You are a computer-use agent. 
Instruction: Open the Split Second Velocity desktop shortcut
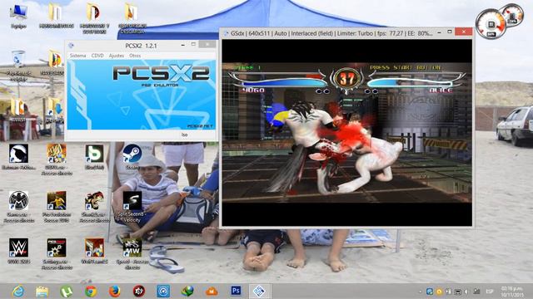tap(132, 207)
